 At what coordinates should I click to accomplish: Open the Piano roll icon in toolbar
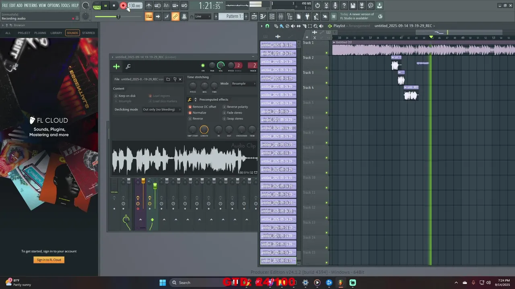click(263, 16)
